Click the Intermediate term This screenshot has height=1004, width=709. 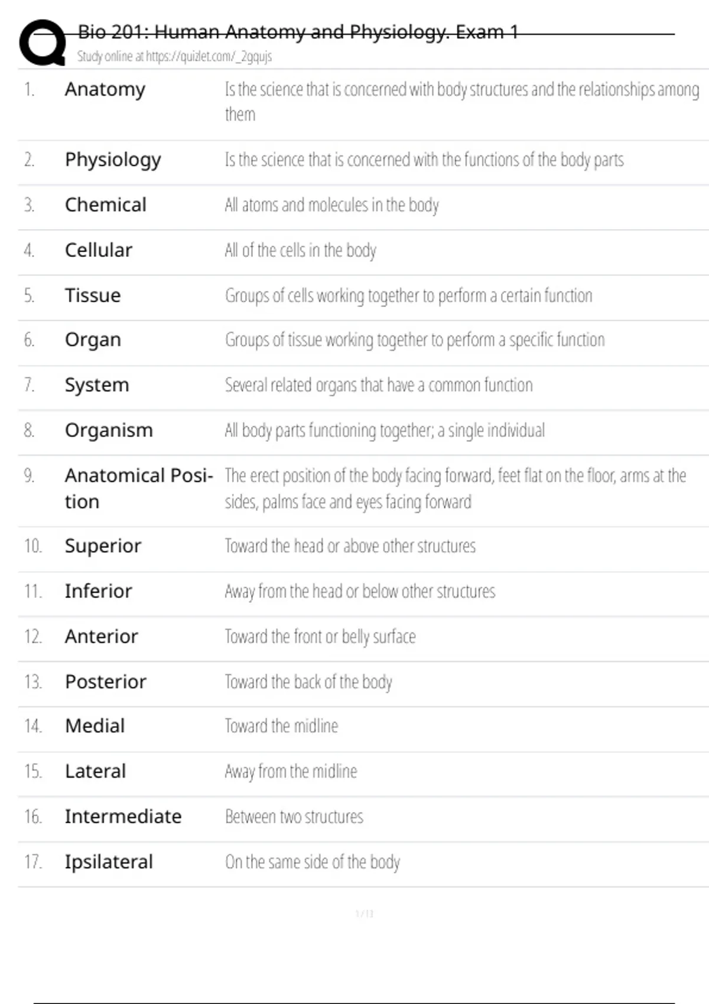[x=123, y=817]
